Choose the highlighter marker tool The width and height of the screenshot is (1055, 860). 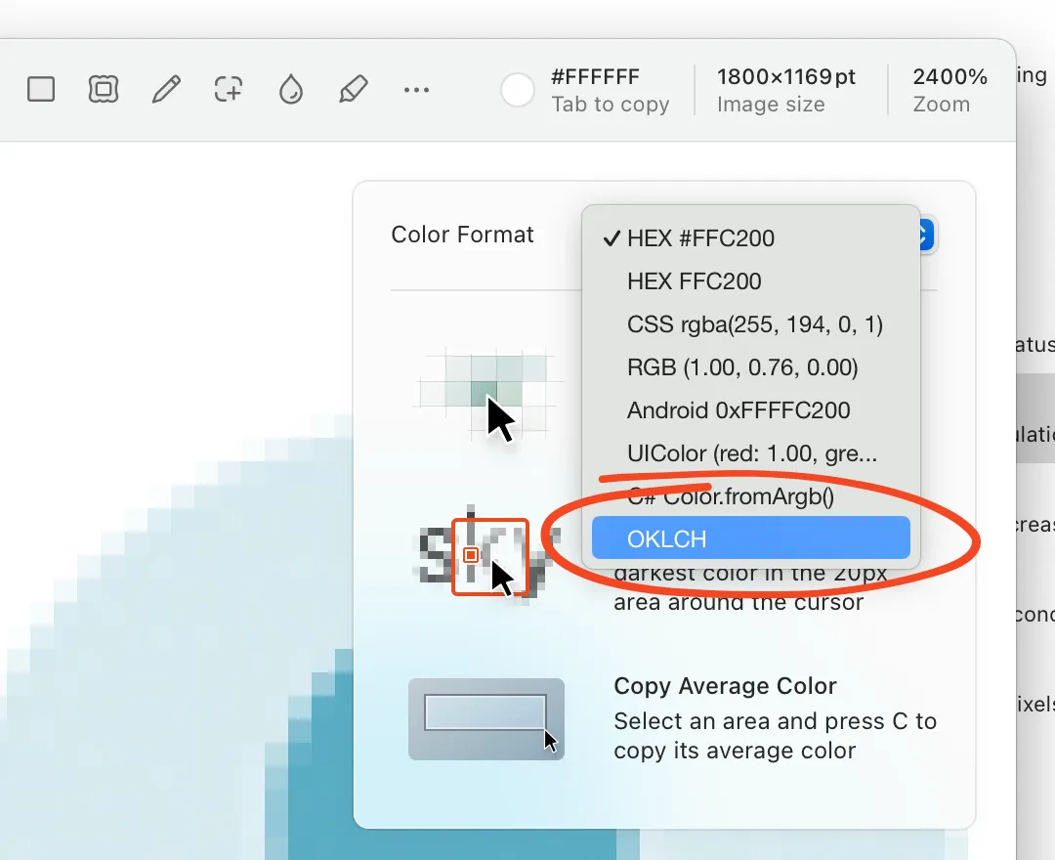[354, 89]
